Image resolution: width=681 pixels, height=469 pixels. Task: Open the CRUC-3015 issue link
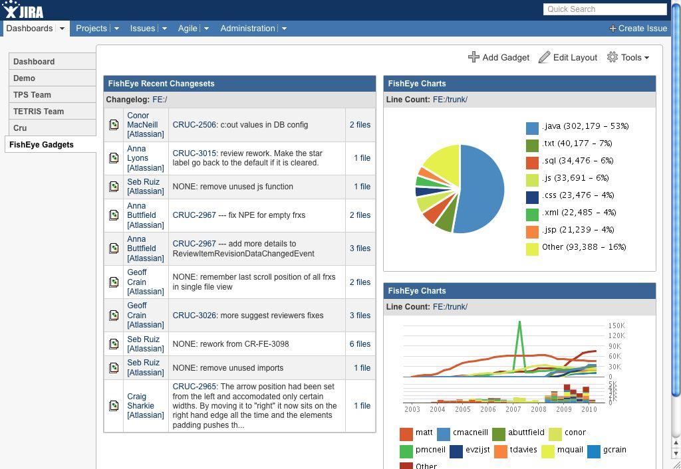click(194, 153)
